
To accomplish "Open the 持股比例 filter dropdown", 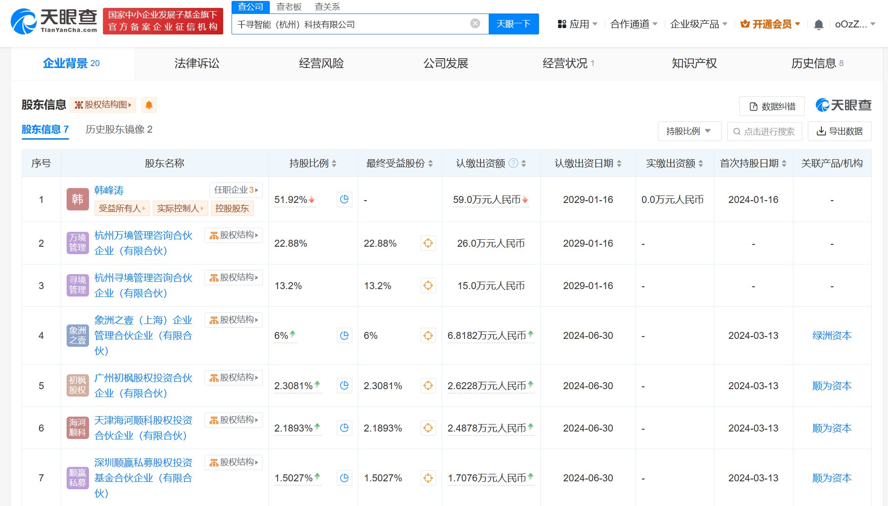I will tap(689, 131).
